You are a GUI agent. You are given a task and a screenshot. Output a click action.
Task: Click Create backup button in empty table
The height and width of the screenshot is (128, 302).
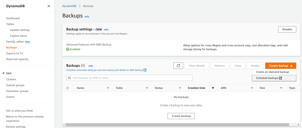(181, 116)
